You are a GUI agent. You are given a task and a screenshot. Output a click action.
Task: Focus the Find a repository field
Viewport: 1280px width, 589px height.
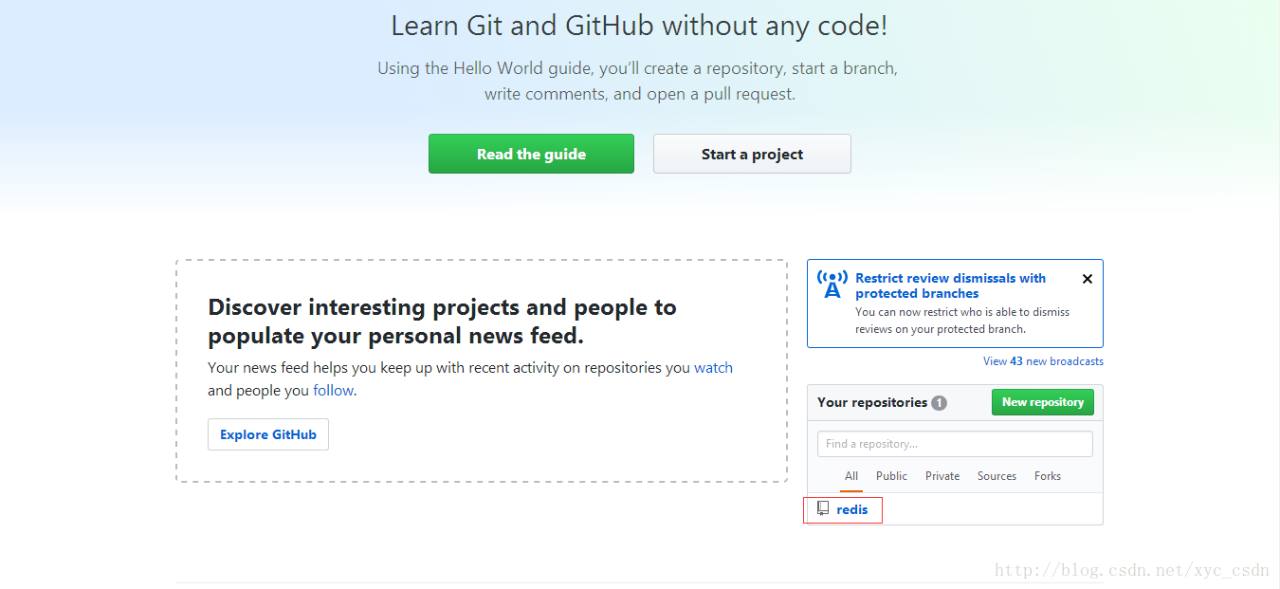(955, 444)
